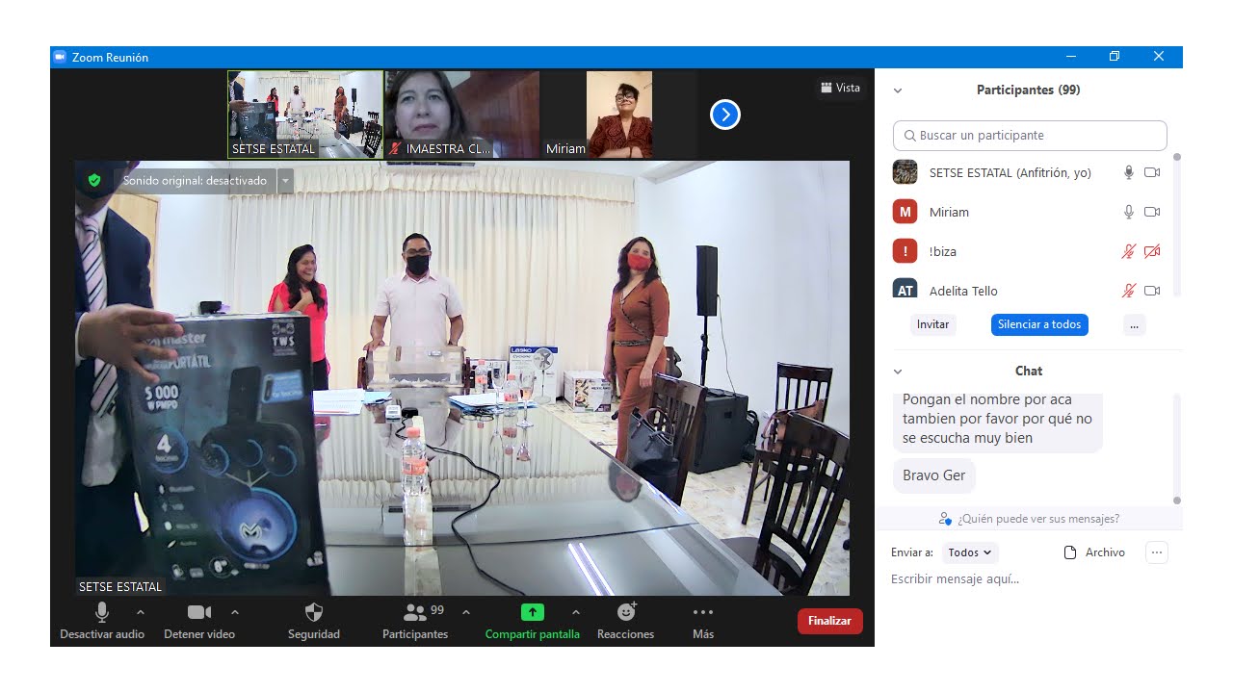Click Miriam's camera icon in list
1233x693 pixels.
1152,212
